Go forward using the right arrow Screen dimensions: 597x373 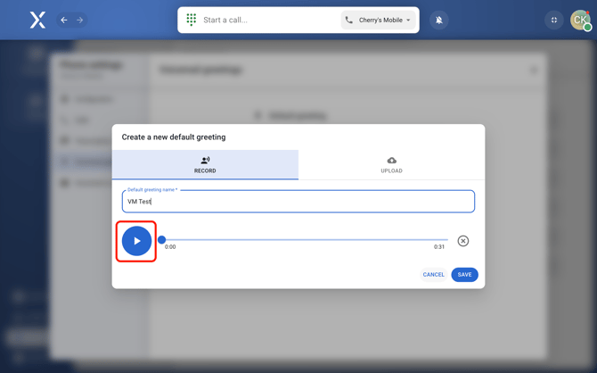tap(79, 20)
